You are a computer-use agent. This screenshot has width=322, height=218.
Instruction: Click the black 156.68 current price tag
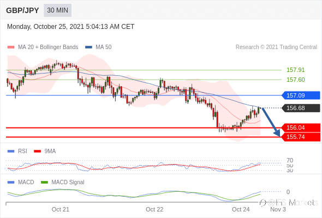(301, 108)
